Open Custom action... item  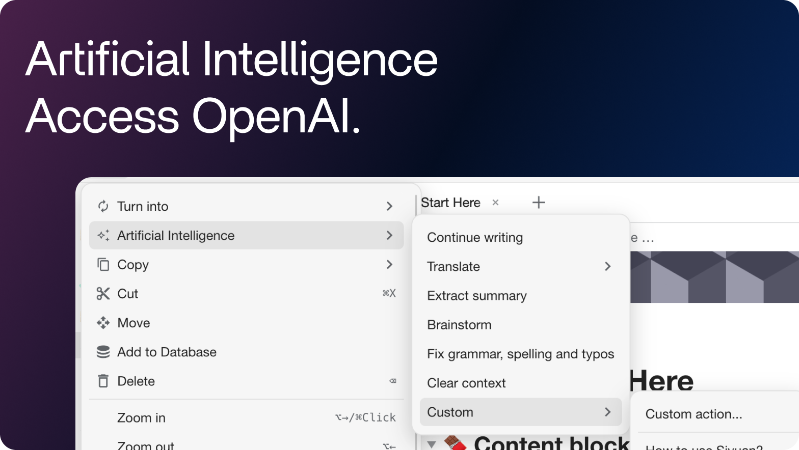pos(694,414)
